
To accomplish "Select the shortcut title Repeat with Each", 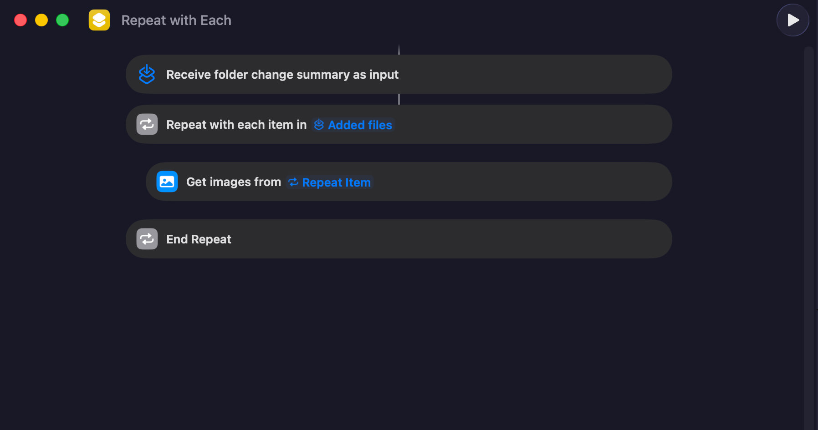I will [x=176, y=20].
